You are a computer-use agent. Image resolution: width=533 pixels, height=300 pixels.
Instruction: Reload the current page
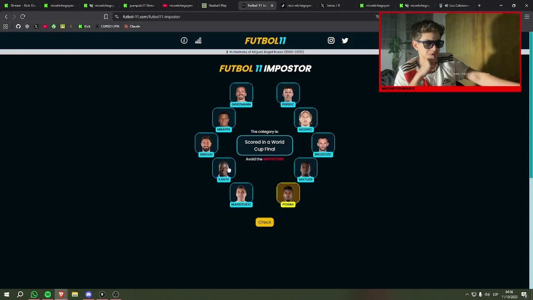[x=23, y=17]
